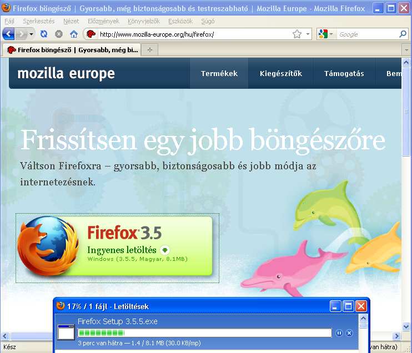Go to the Home page icon
412x353 pixels.
tap(73, 34)
